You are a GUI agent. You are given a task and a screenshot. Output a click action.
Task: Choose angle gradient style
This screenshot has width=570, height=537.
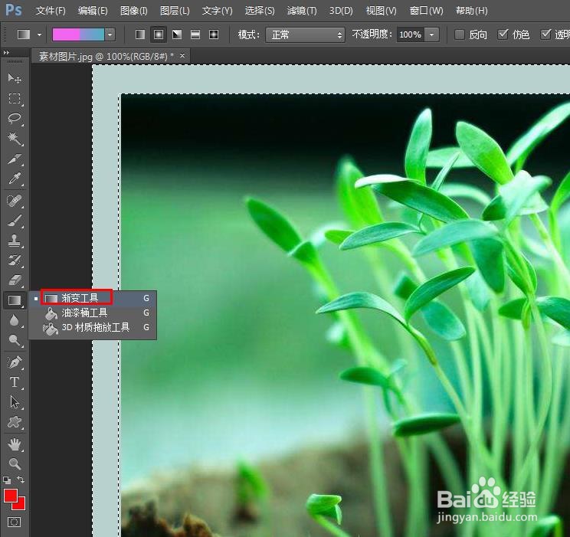(x=177, y=34)
